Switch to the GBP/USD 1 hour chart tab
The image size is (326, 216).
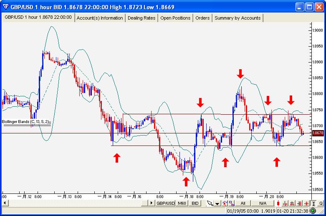coord(38,17)
